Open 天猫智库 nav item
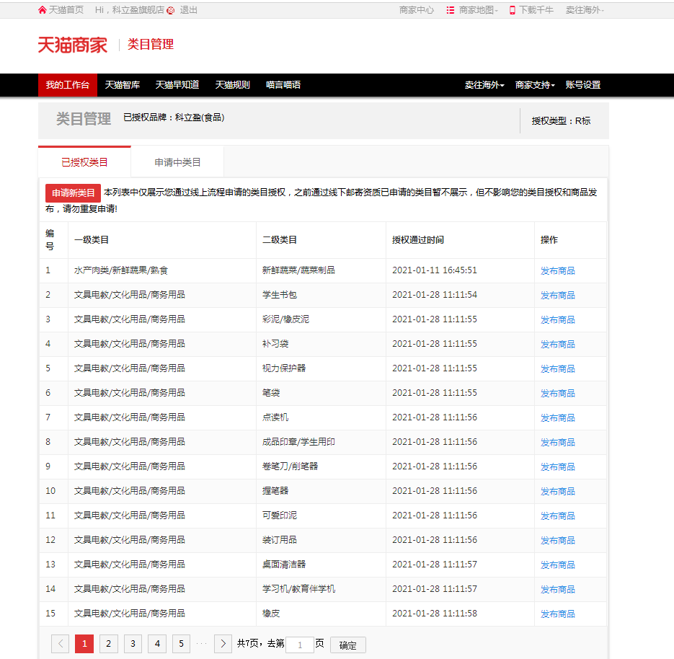Screen dimensions: 674x659 [123, 85]
